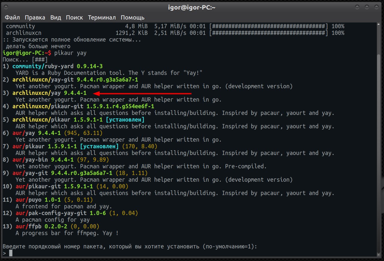Click the 'pikaur yay' command text
The width and height of the screenshot is (384, 261).
coord(70,53)
